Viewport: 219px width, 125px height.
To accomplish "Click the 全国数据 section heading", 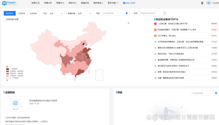I will pyautogui.click(x=10, y=93).
